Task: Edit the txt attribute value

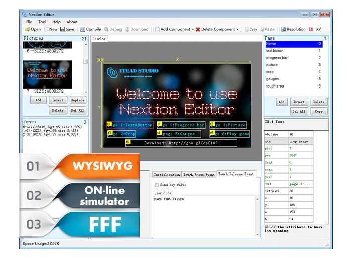Action: [x=301, y=184]
